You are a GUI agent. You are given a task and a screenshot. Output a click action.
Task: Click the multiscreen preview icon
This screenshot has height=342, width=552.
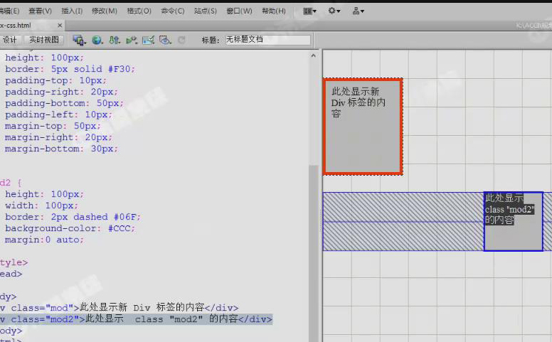pos(79,40)
